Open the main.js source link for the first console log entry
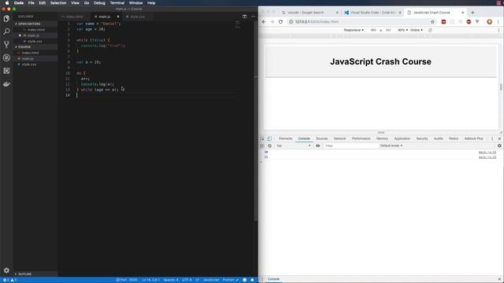This screenshot has width=504, height=283. pos(487,153)
